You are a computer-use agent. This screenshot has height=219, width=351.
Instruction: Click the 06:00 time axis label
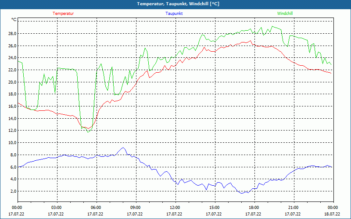[96, 208]
